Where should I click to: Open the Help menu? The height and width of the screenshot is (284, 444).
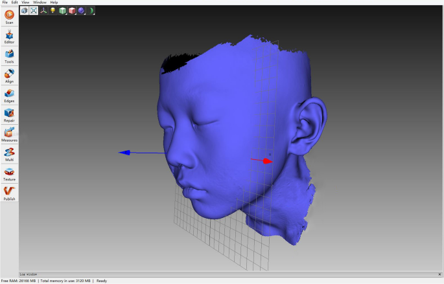(x=54, y=2)
